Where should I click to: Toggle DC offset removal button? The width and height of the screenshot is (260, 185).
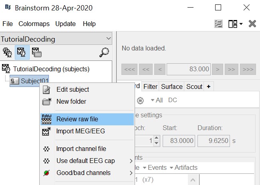(x=172, y=100)
